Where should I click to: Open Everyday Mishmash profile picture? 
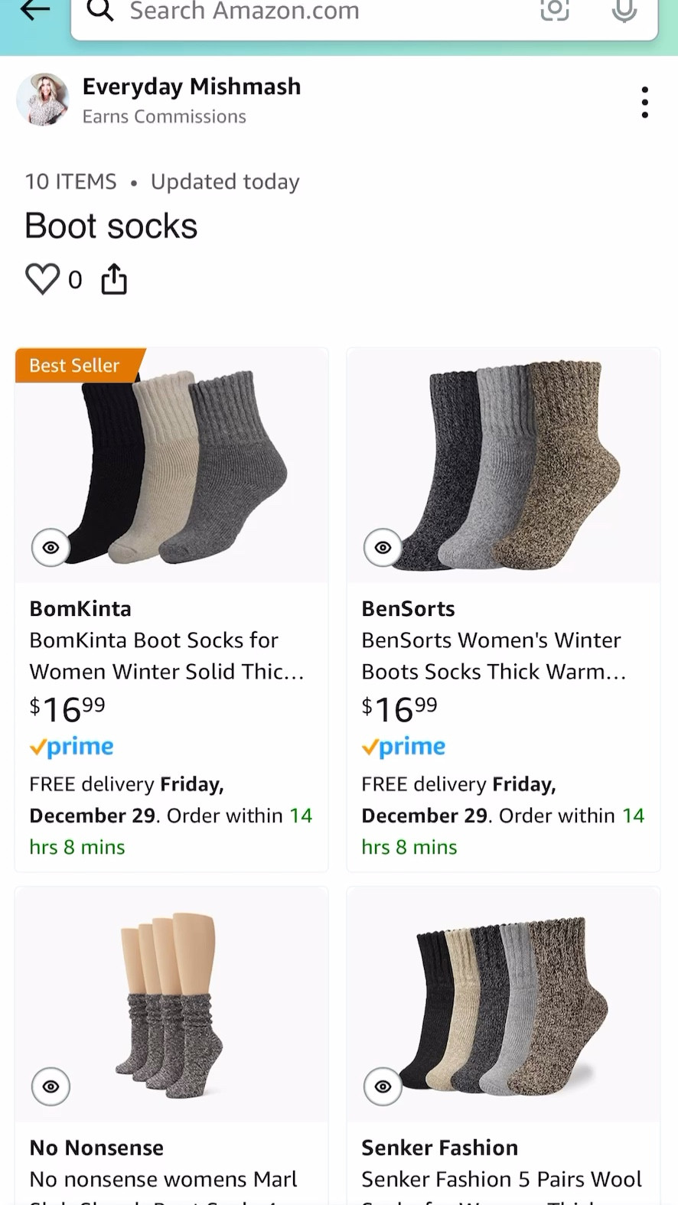pyautogui.click(x=43, y=100)
